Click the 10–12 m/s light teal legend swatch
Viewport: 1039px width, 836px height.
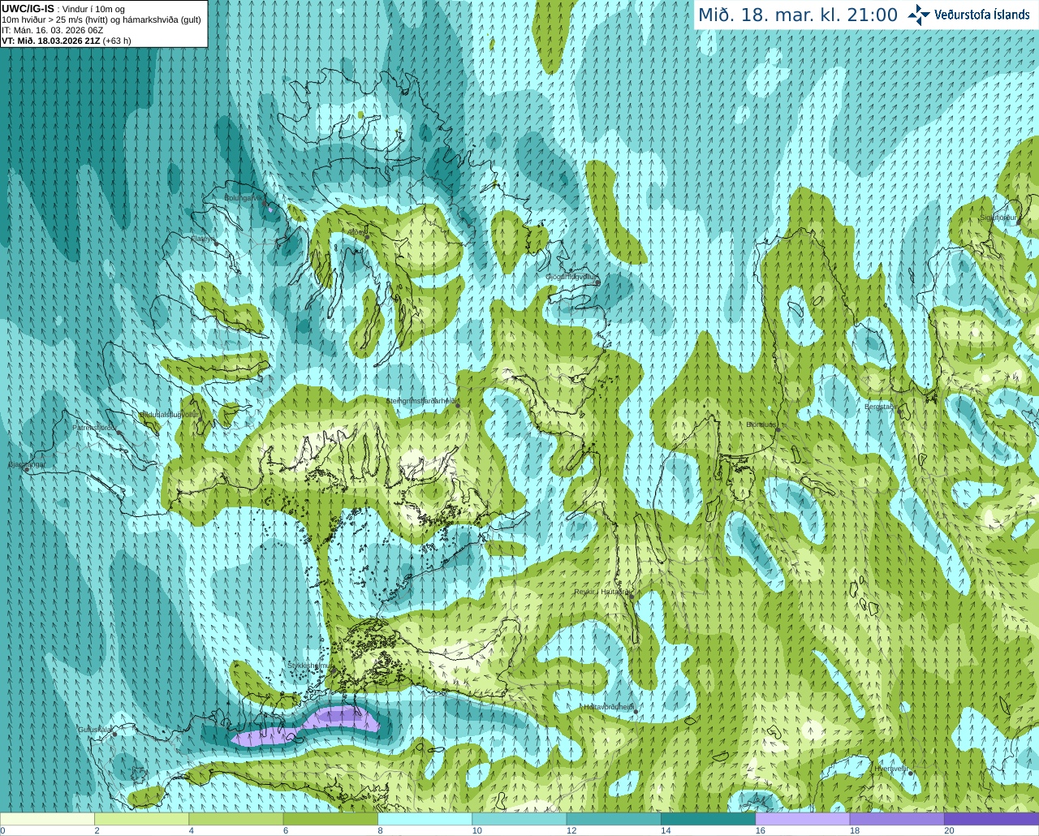tap(519, 819)
